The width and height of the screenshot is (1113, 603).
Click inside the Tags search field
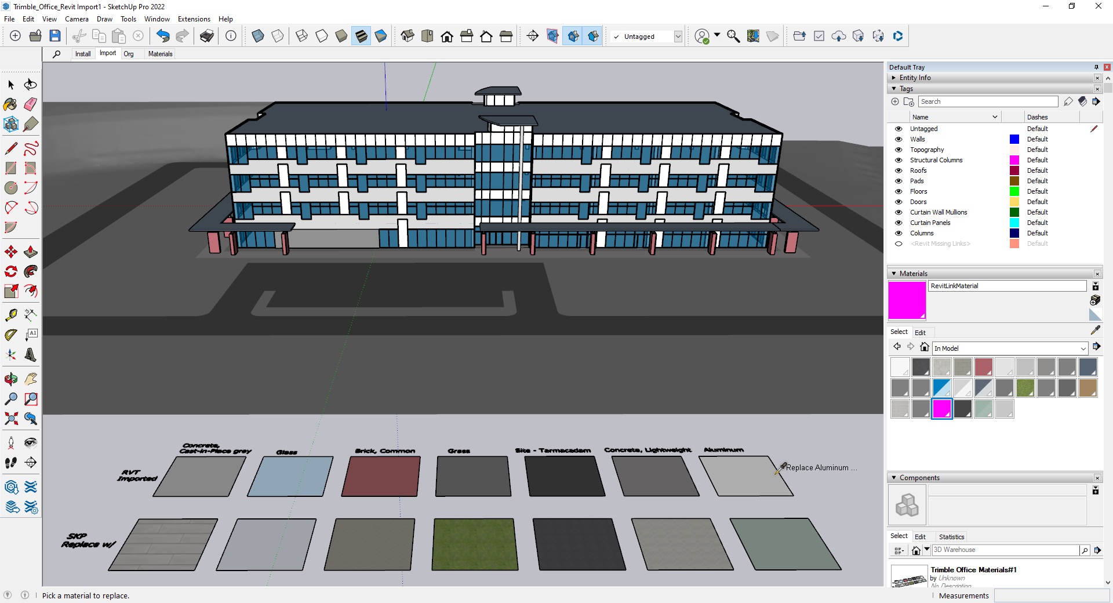coord(988,101)
